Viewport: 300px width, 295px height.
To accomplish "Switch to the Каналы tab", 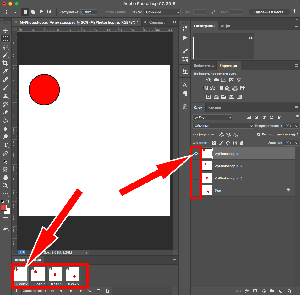I will [x=215, y=107].
